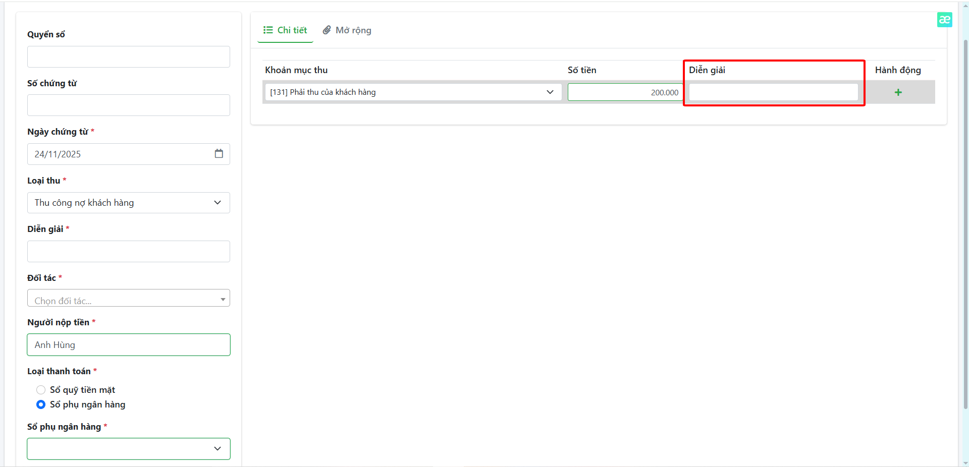Viewport: 969px width, 467px height.
Task: Select the Sổ phụ ngân hàng radio option
Action: coord(41,404)
